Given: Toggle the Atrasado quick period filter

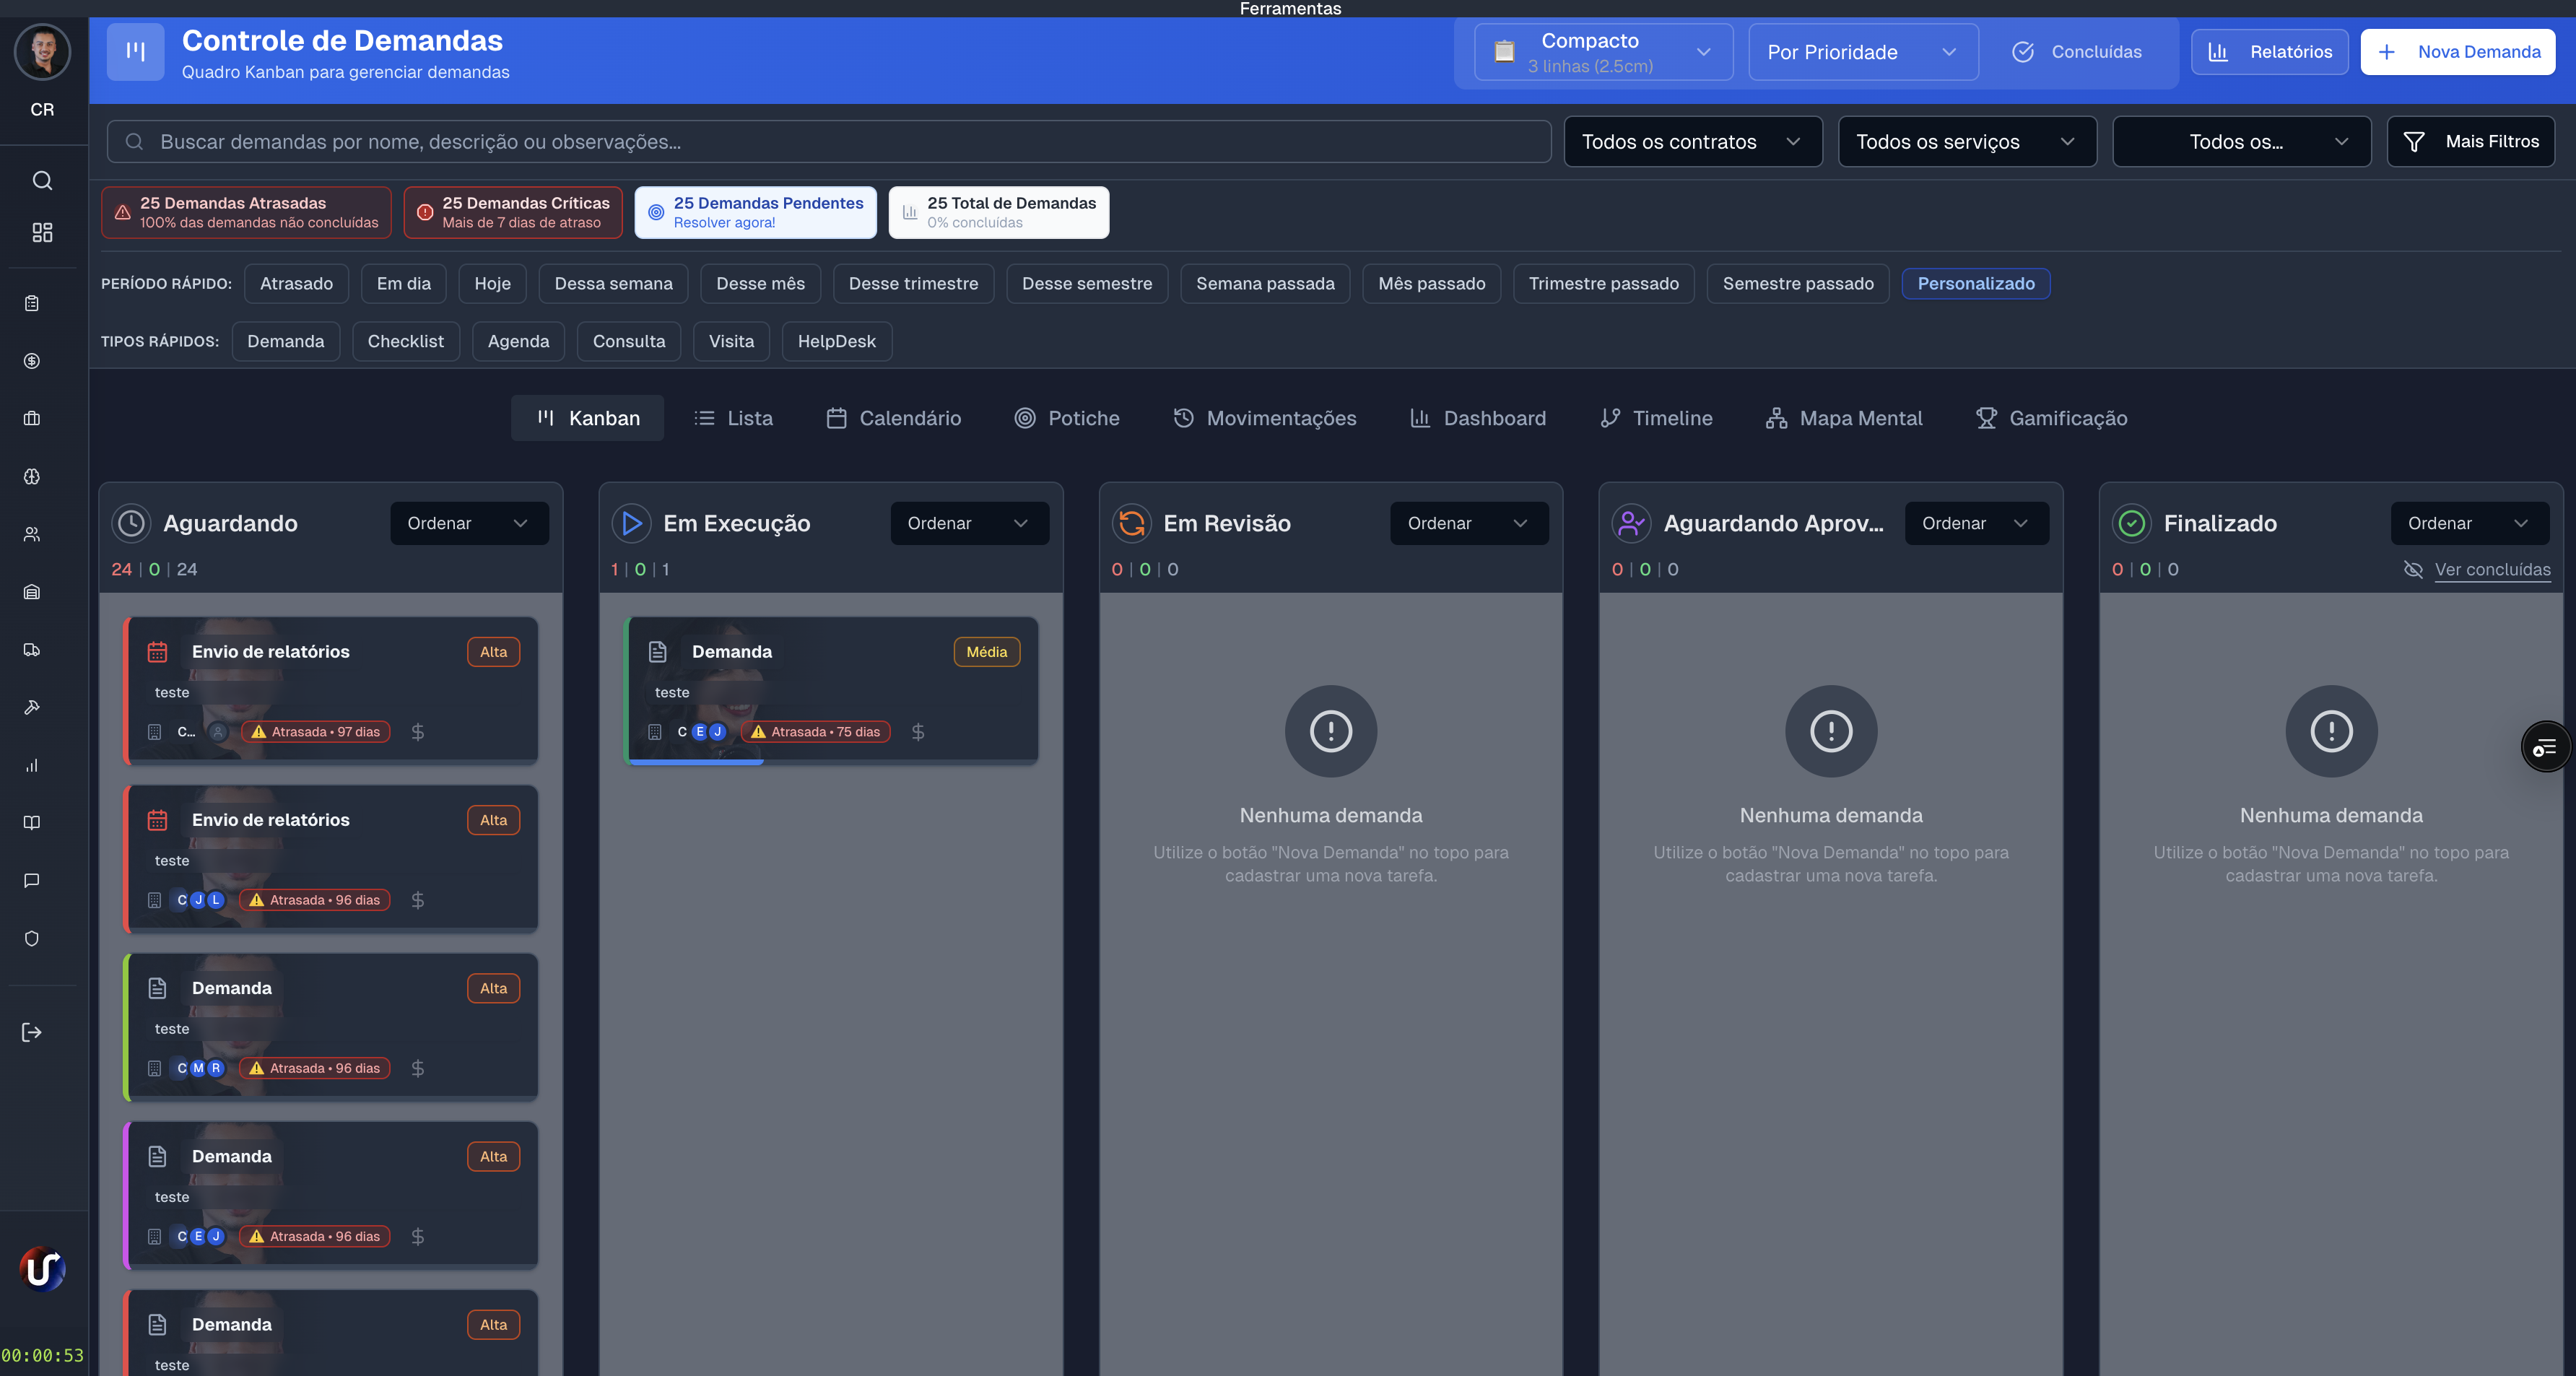Looking at the screenshot, I should [x=296, y=284].
